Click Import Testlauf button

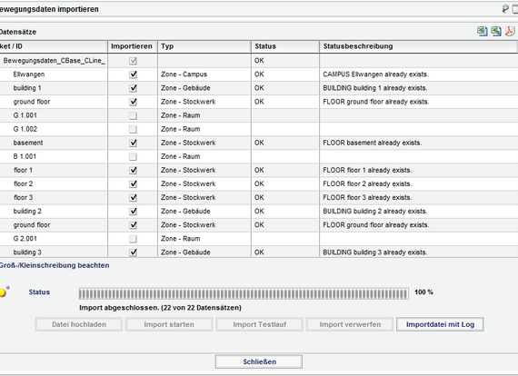point(259,324)
